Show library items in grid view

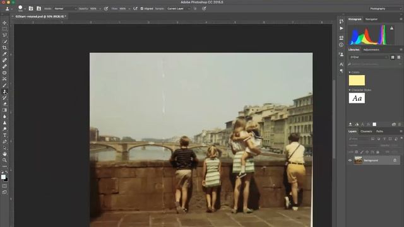point(393,57)
